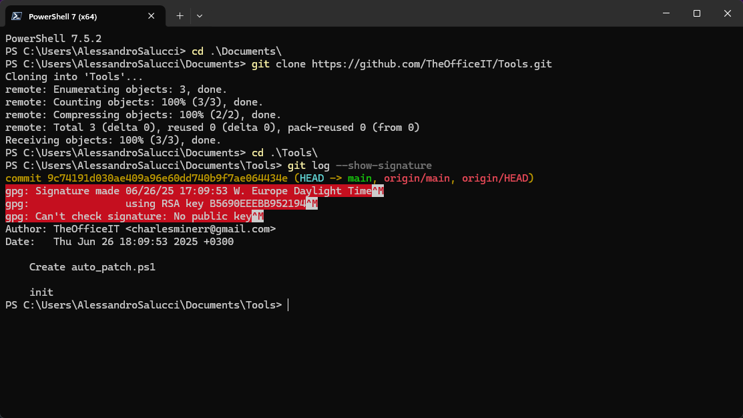Click the git log --show-signature command
This screenshot has width=743, height=418.
click(x=360, y=165)
